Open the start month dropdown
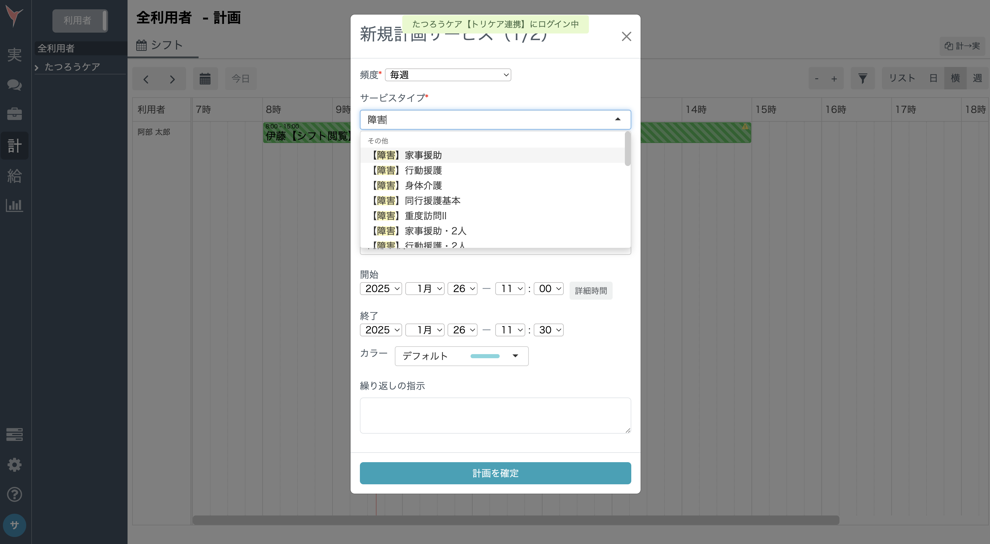Viewport: 990px width, 544px height. (425, 288)
